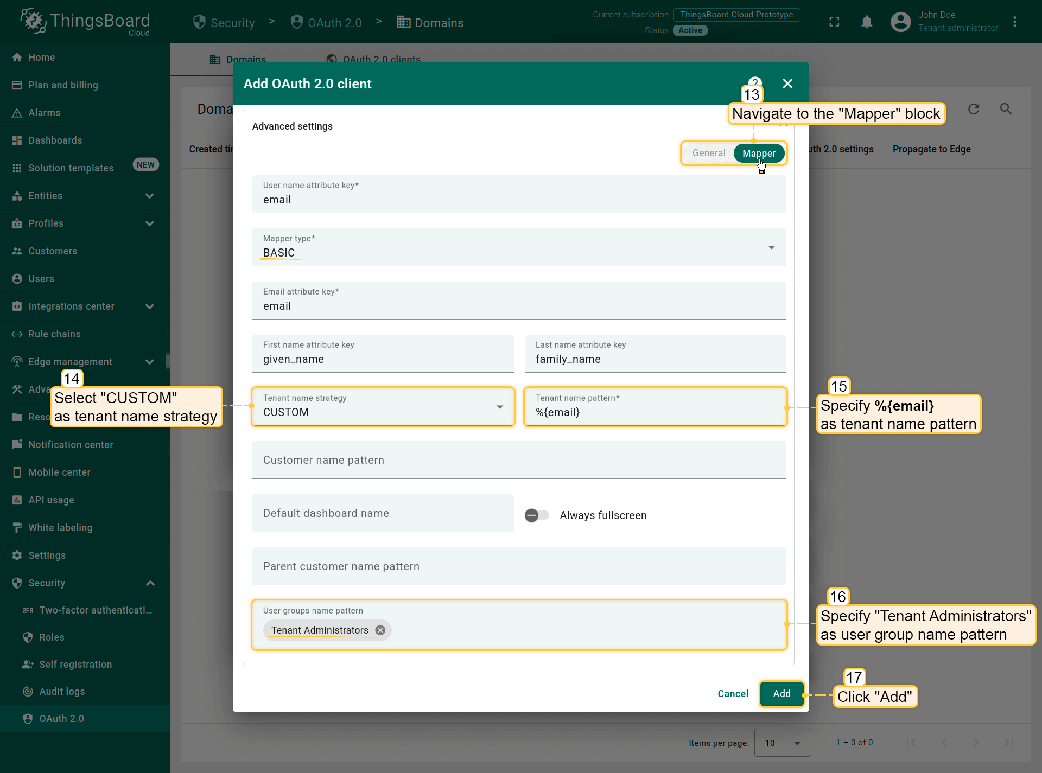Image resolution: width=1042 pixels, height=773 pixels.
Task: Click the notifications bell icon
Action: tap(867, 22)
